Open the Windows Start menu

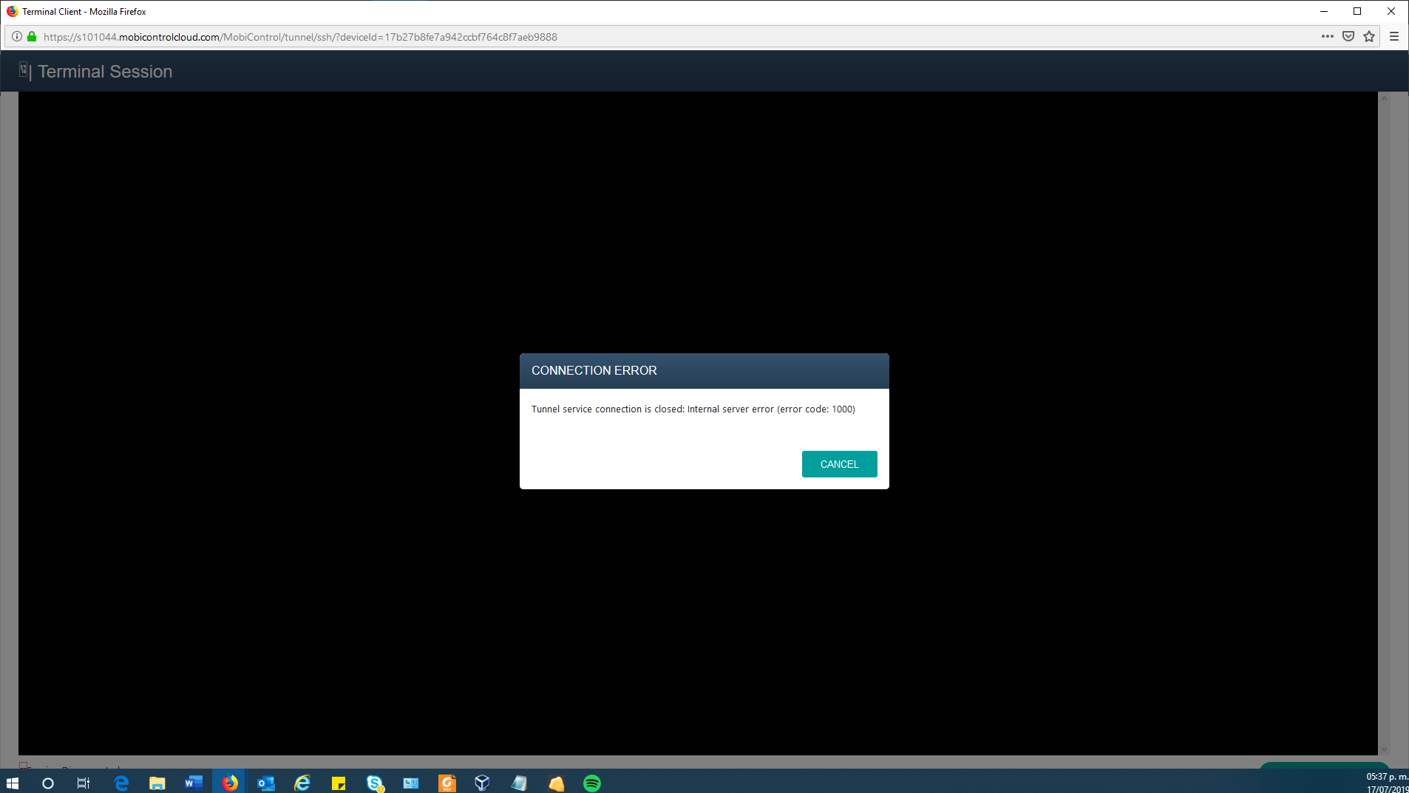[13, 783]
